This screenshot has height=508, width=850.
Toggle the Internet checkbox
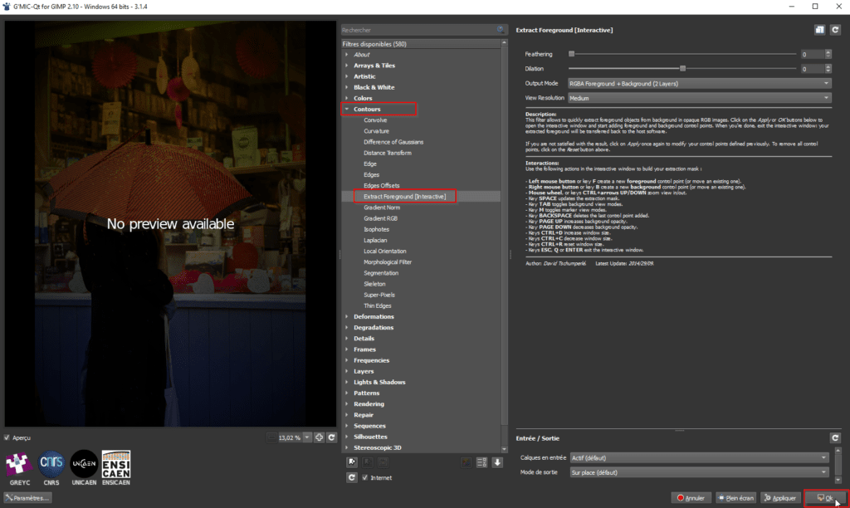point(365,477)
